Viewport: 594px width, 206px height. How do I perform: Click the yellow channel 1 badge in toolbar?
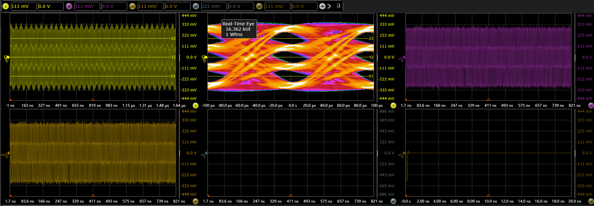[6, 6]
